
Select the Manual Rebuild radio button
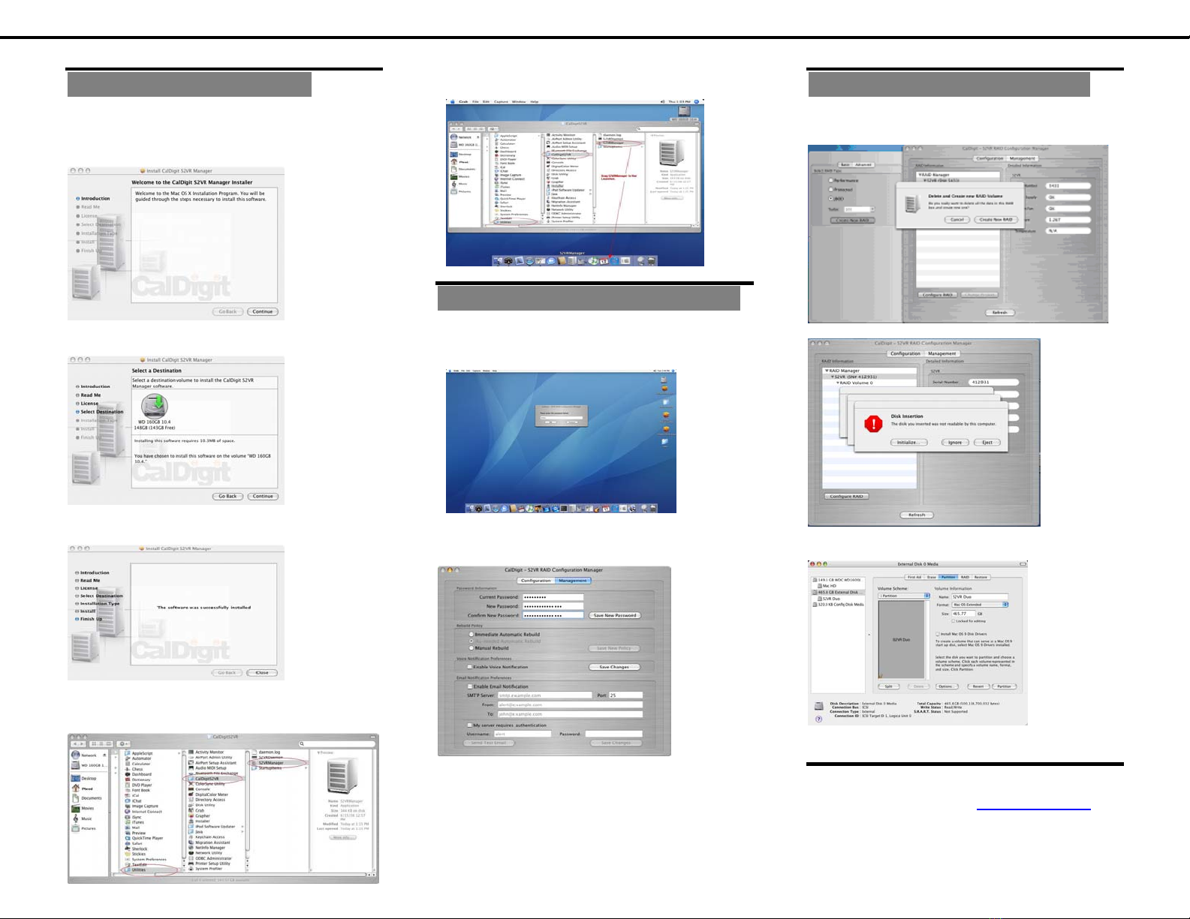pyautogui.click(x=471, y=648)
